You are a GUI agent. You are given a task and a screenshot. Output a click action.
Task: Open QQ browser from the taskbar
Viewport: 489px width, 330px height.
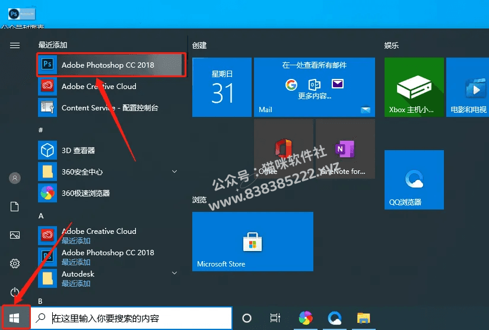point(335,318)
